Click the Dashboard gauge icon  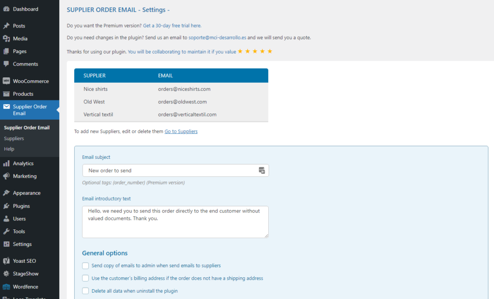(6, 9)
